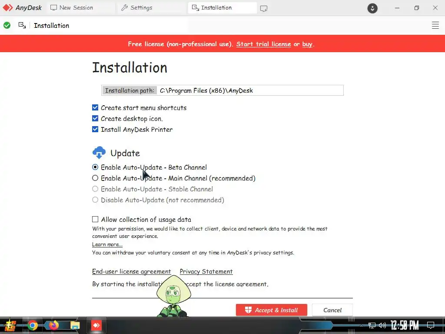Select Disable Auto-Update (not recommended)
The image size is (445, 334).
pyautogui.click(x=95, y=200)
